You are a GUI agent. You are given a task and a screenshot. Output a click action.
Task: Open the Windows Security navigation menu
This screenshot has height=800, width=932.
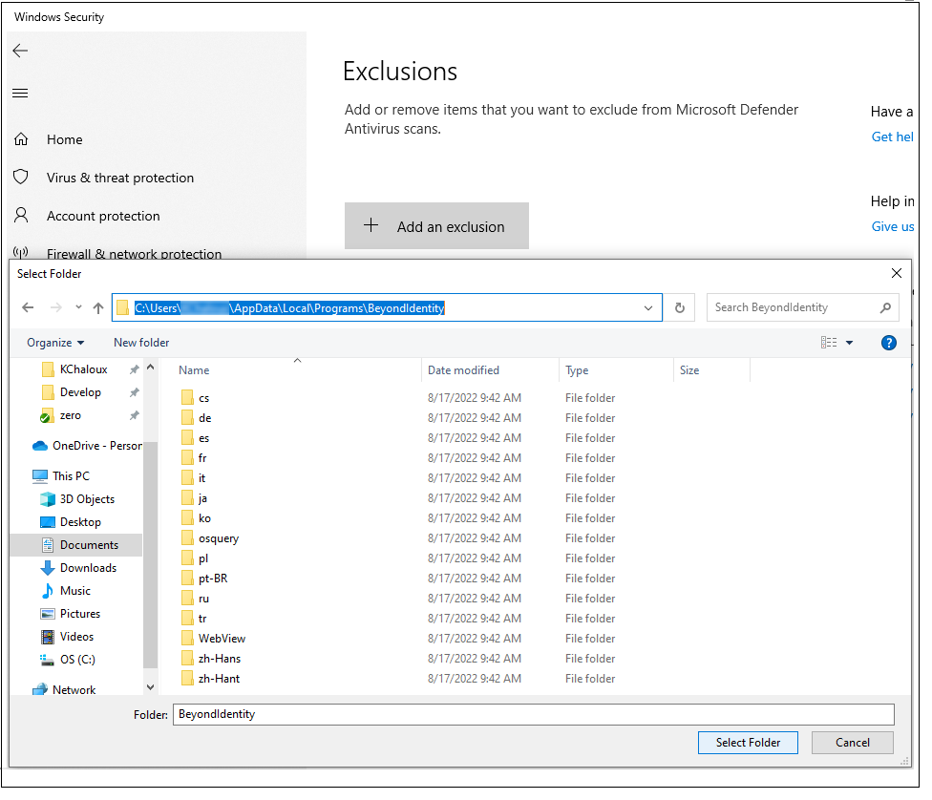point(20,93)
